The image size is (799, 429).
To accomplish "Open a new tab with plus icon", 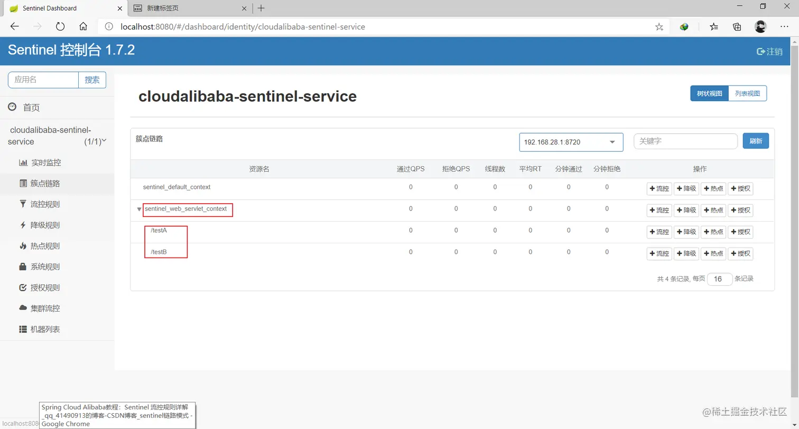I will click(261, 8).
